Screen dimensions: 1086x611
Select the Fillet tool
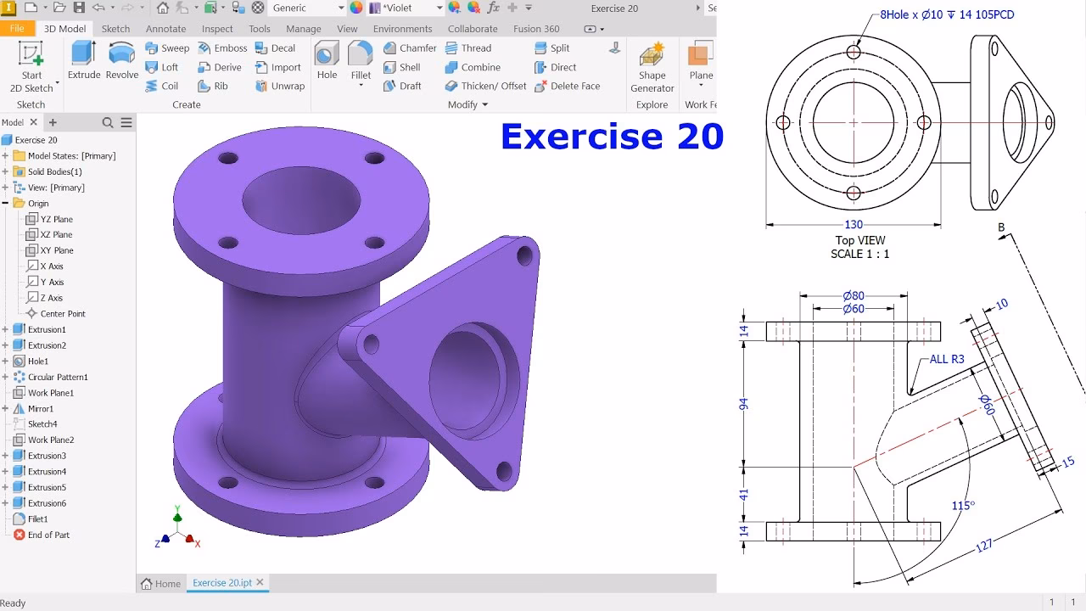click(x=361, y=59)
